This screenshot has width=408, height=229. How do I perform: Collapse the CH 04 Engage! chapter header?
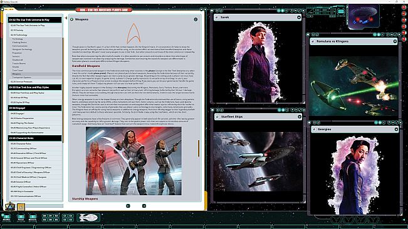(x=35, y=108)
